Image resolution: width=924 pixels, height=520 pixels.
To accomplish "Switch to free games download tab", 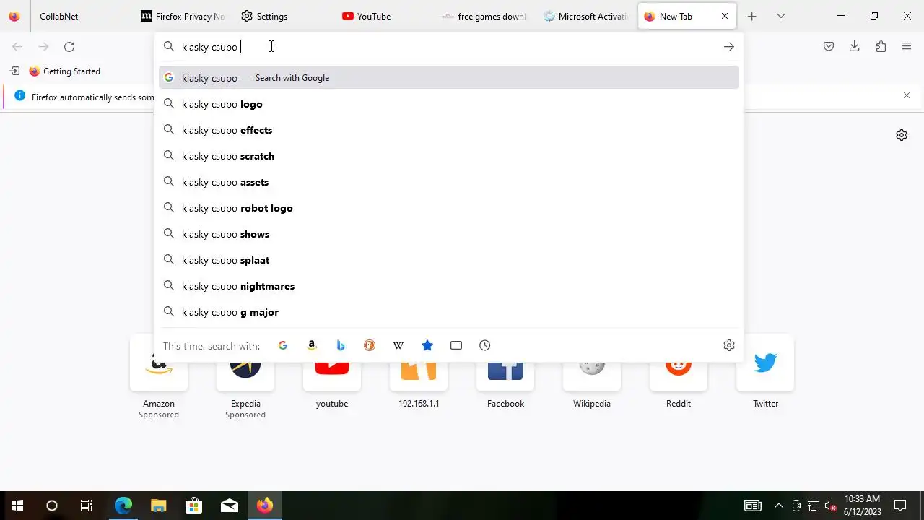I will (x=484, y=16).
